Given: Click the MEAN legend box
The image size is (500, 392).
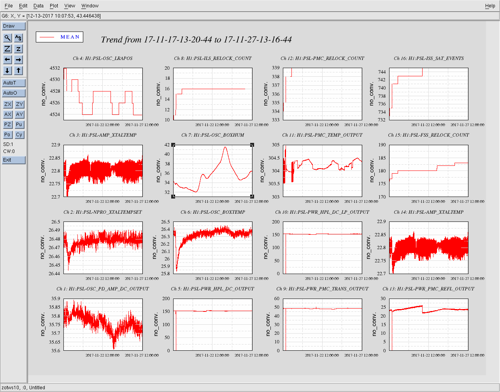Looking at the screenshot, I should (60, 37).
